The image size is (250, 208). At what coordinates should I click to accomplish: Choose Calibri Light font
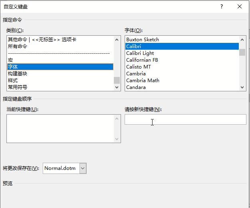point(182,53)
